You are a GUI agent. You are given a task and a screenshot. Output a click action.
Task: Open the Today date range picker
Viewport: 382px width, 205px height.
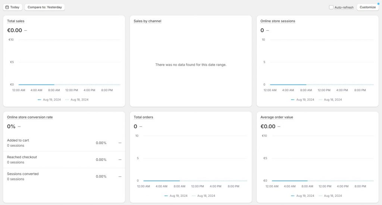[x=13, y=7]
